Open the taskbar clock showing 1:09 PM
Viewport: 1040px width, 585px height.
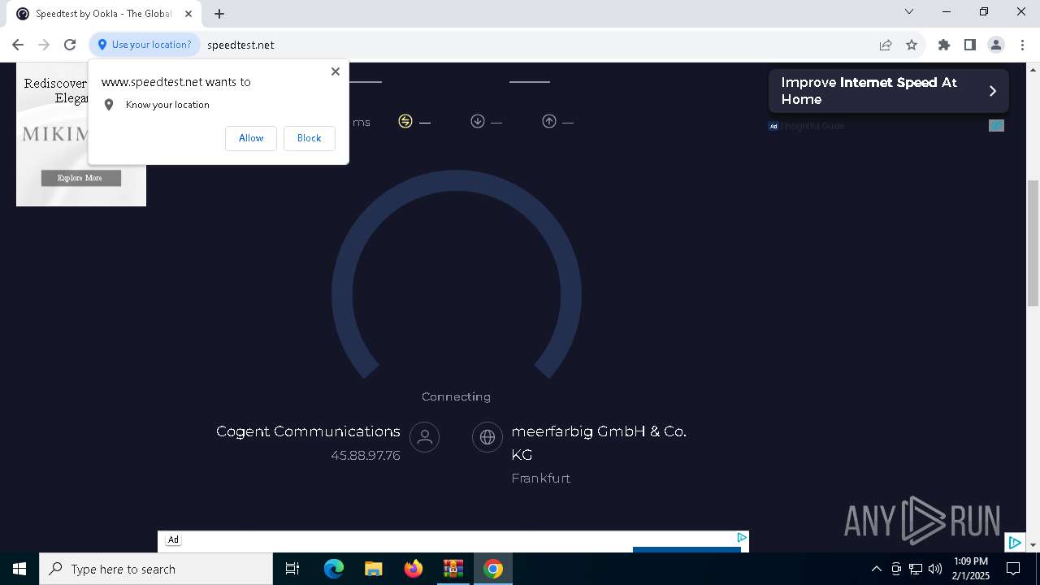971,569
